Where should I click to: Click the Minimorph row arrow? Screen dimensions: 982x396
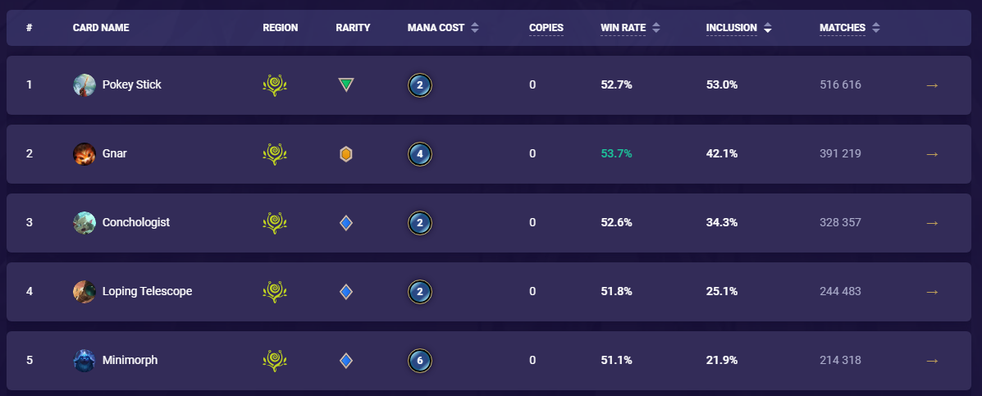coord(931,360)
